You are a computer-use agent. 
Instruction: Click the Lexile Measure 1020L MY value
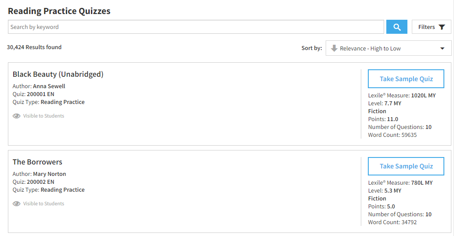423,95
